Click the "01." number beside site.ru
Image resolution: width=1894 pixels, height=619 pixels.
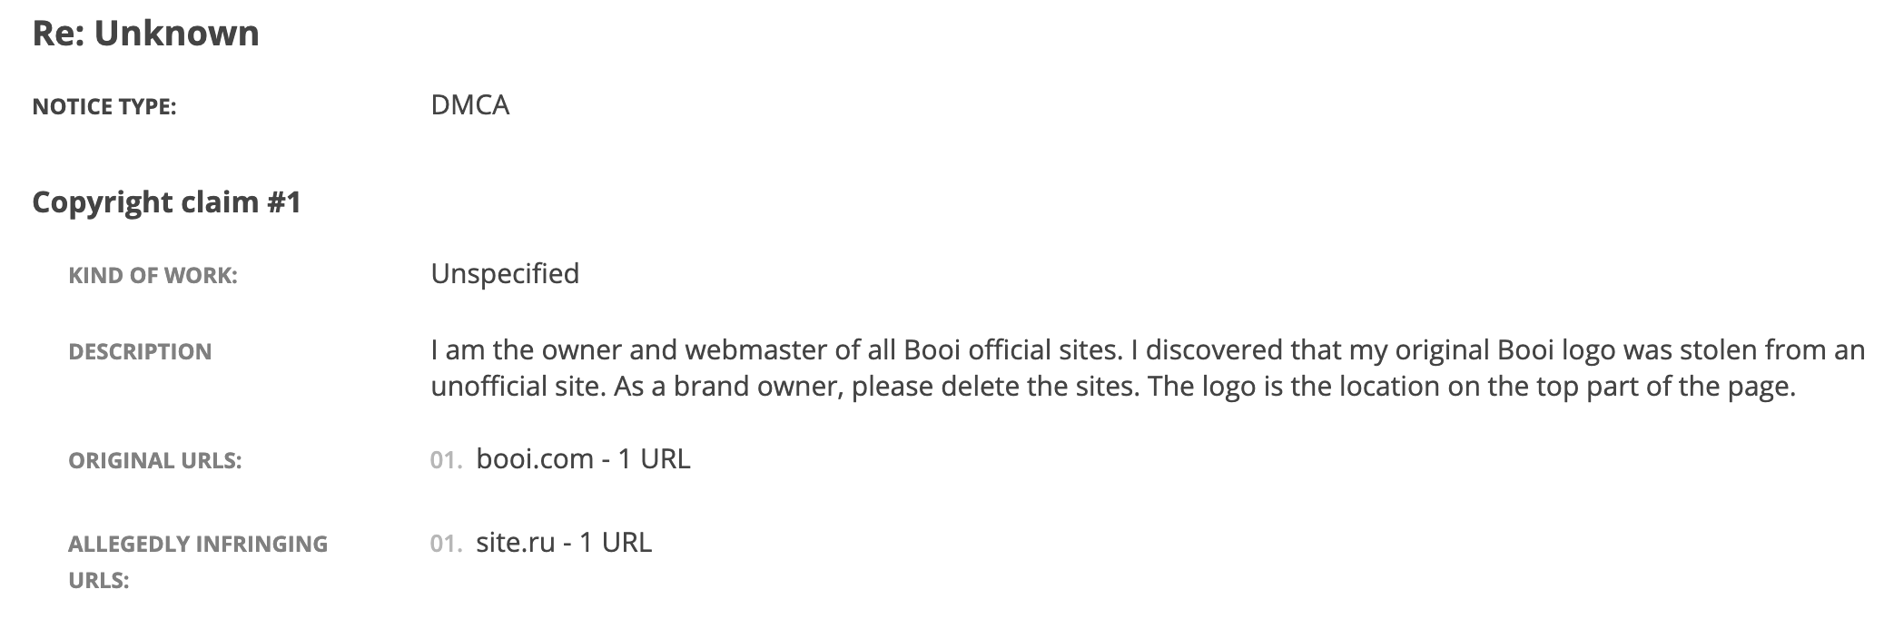446,544
